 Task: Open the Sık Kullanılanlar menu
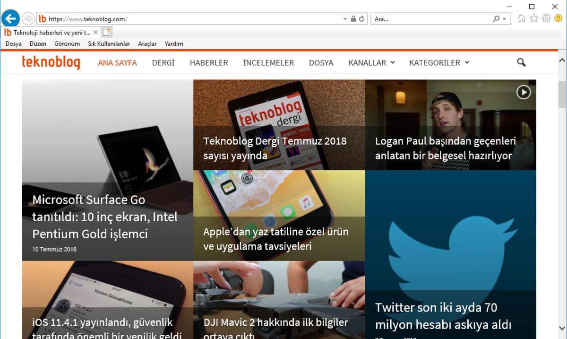(109, 43)
